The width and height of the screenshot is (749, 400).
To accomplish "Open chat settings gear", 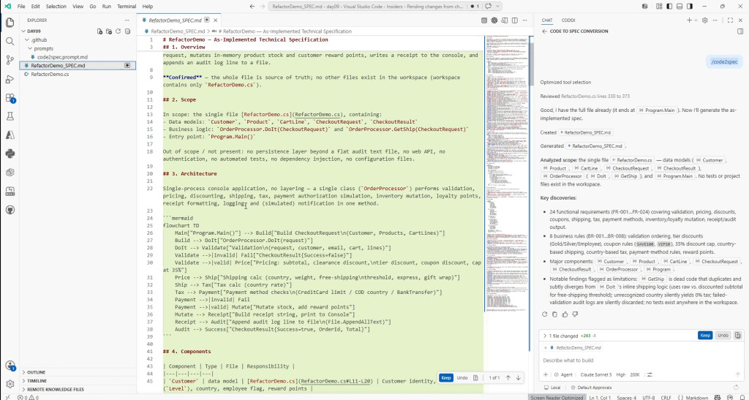I will pos(704,20).
